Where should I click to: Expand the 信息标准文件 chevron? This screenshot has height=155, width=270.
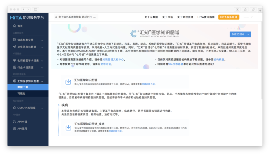point(42,40)
